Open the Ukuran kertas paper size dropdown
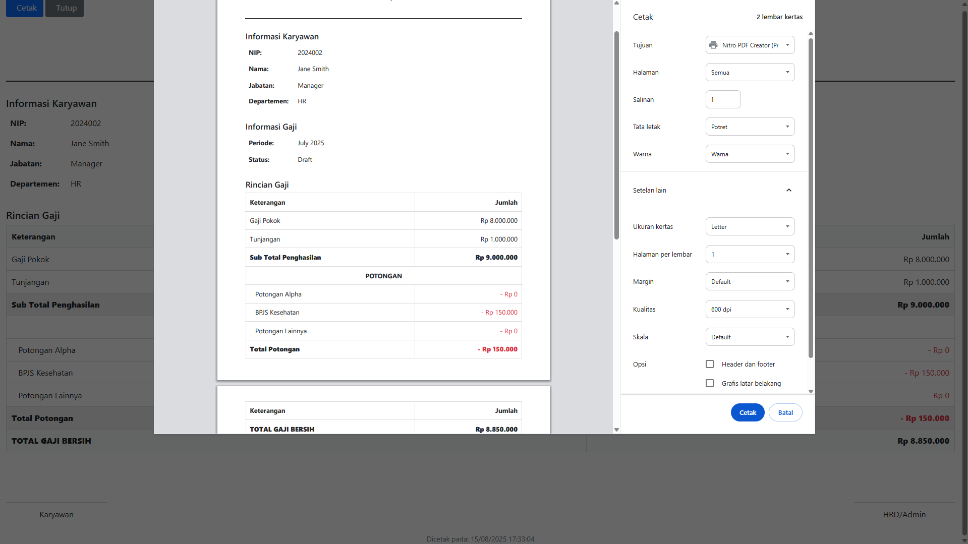 click(x=750, y=226)
